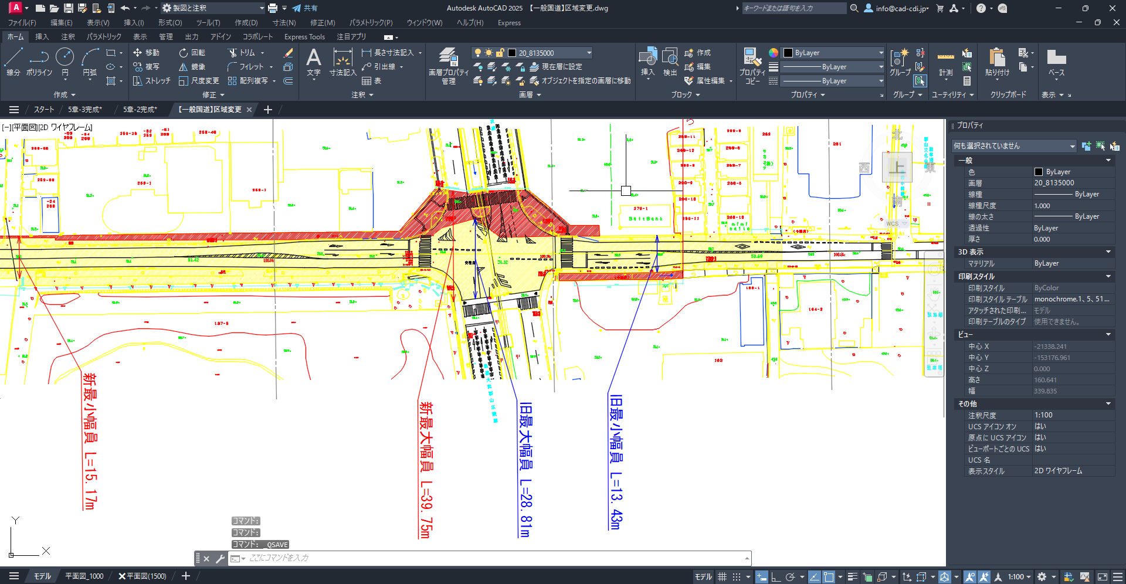Viewport: 1126px width, 584px height.
Task: Click the プロパティコピー match properties icon
Action: (752, 66)
